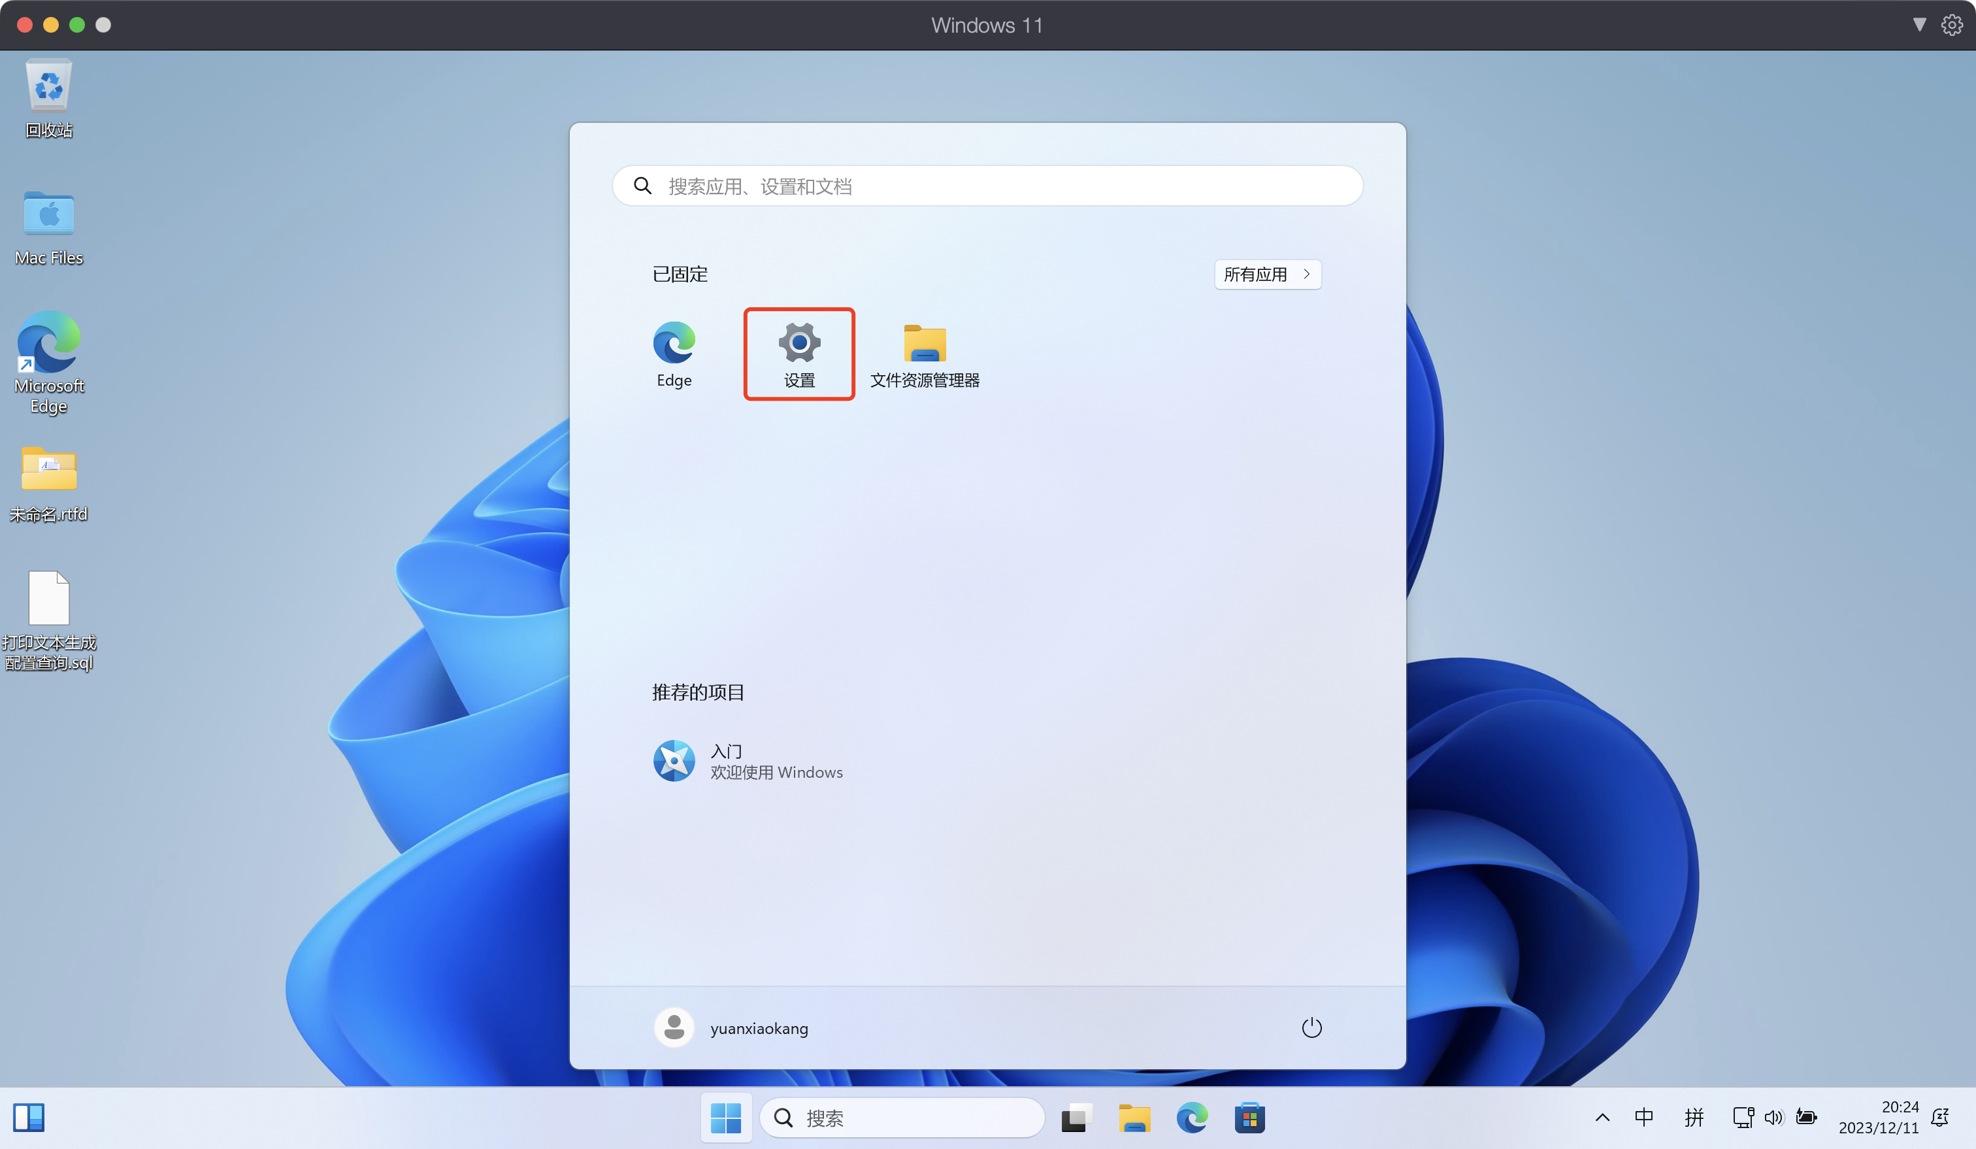Viewport: 1976px width, 1149px height.
Task: Open Settings app
Action: point(799,353)
